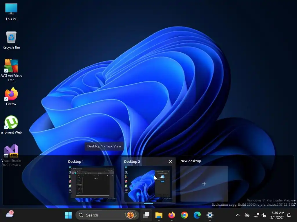Viewport: 297px width, 222px height.
Task: Open the clock showing 6:59 AM
Action: click(278, 215)
